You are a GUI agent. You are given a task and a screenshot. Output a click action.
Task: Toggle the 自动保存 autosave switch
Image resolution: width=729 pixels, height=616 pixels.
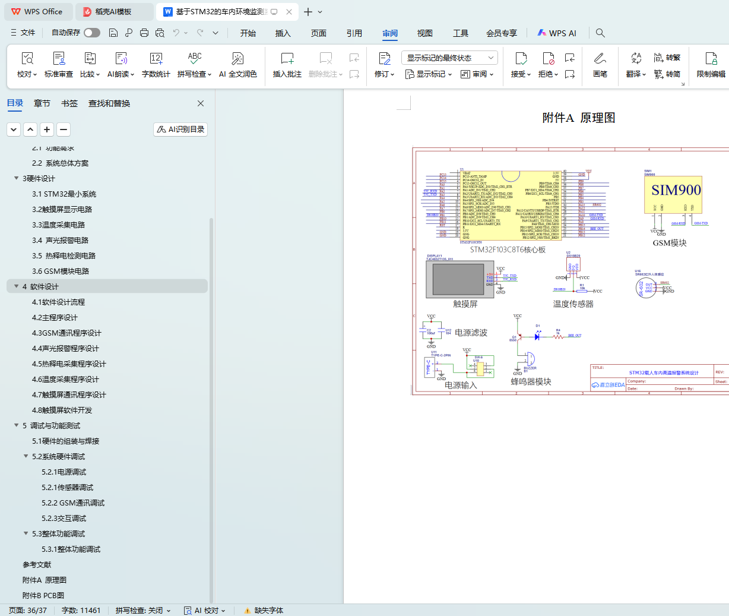coord(92,33)
